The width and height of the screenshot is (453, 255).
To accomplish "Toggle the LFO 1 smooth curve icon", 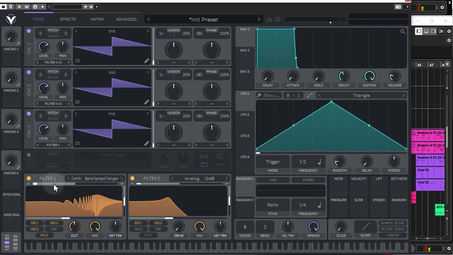I will (310, 95).
